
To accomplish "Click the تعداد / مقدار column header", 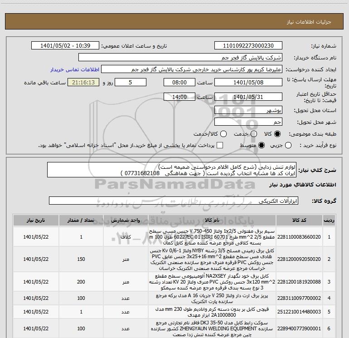I will pyautogui.click(x=81, y=220).
